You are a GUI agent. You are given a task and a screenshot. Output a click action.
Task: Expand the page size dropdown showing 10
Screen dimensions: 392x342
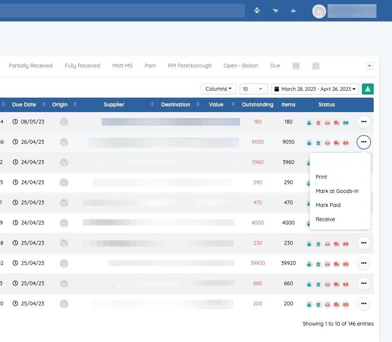coord(253,89)
